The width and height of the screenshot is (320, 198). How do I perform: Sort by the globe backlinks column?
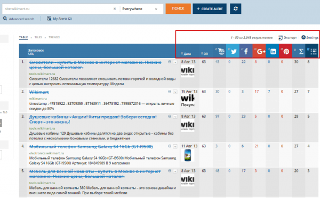click(x=220, y=51)
